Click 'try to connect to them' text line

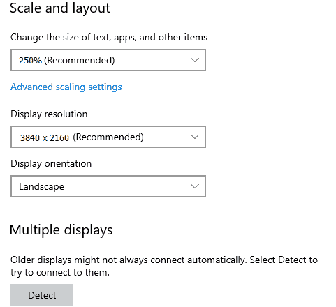point(60,273)
